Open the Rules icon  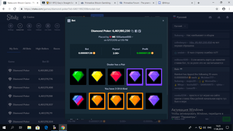tap(29, 26)
